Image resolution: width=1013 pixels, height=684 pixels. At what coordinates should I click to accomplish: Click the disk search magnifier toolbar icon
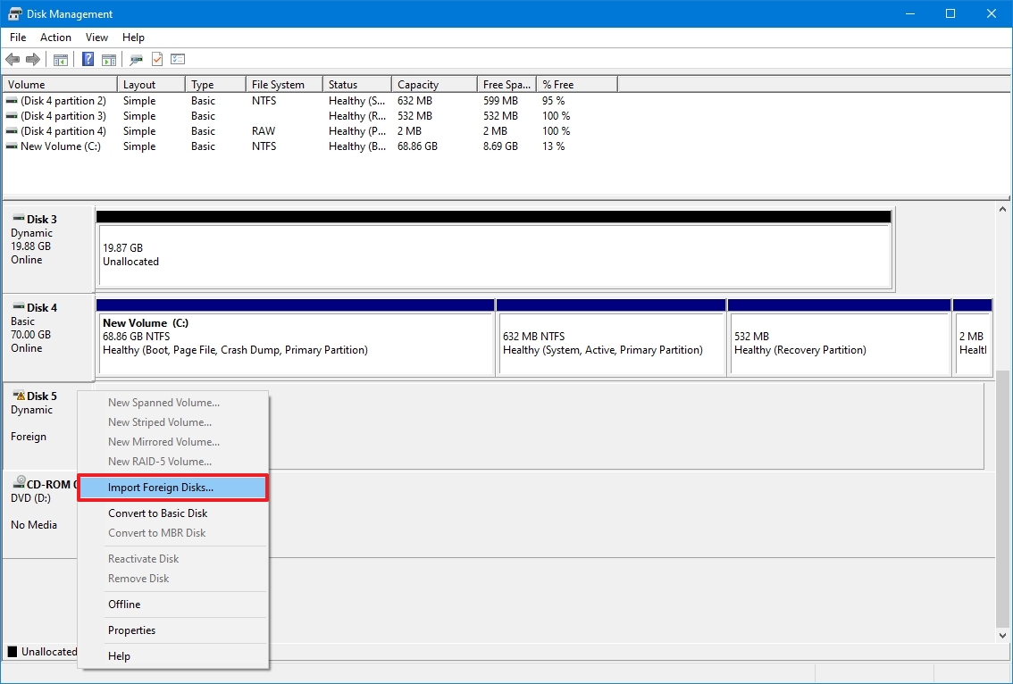pos(136,59)
